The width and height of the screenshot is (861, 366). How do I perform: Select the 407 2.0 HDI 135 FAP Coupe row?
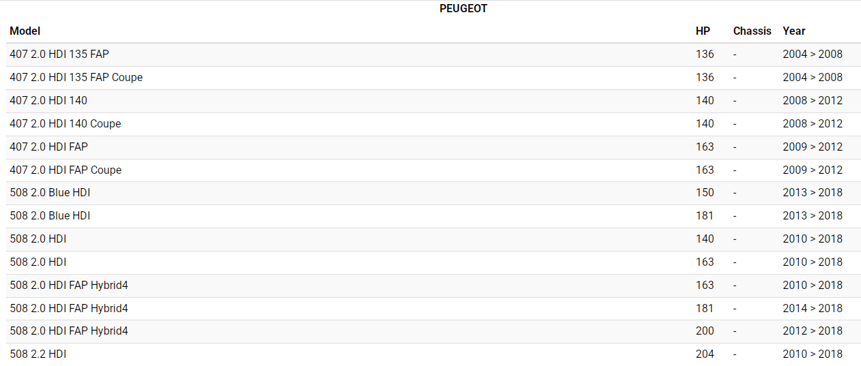coord(76,77)
